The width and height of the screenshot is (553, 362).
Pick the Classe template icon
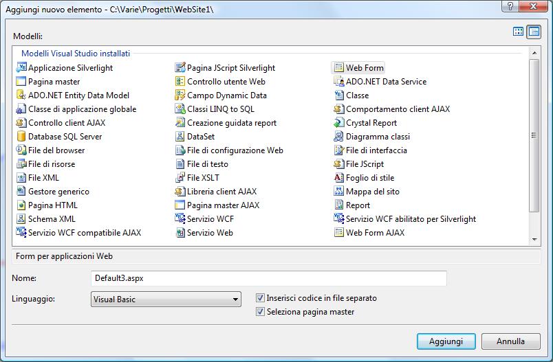339,95
